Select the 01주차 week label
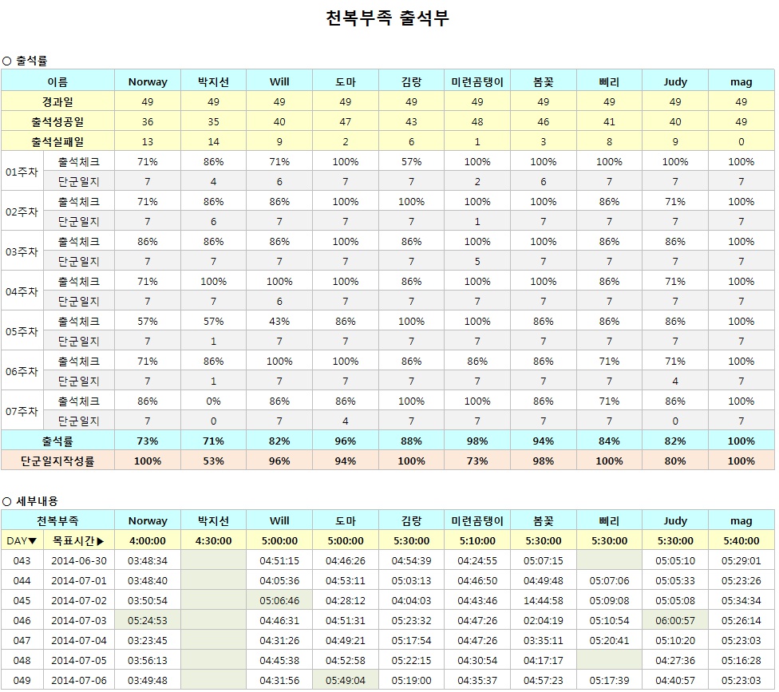The width and height of the screenshot is (779, 692). (x=22, y=172)
